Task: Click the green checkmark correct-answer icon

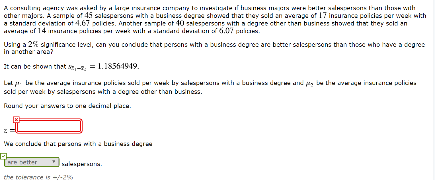Action: (3, 156)
